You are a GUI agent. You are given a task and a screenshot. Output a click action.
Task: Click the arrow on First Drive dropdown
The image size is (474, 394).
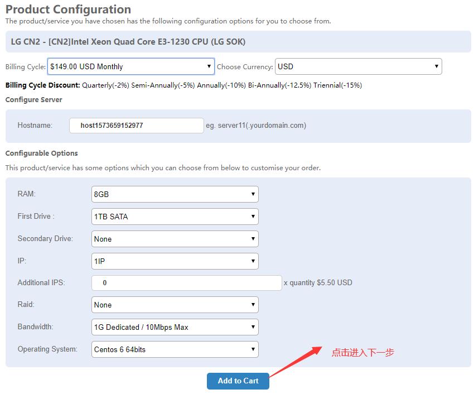tap(253, 217)
